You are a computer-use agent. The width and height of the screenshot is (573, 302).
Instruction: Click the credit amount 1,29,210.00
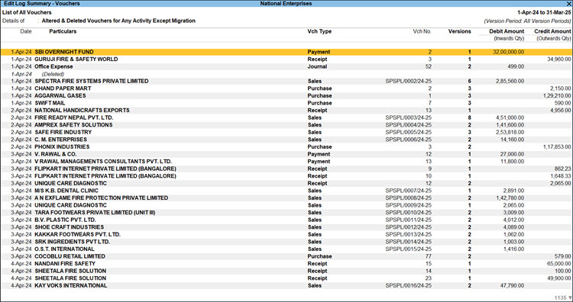(x=557, y=96)
